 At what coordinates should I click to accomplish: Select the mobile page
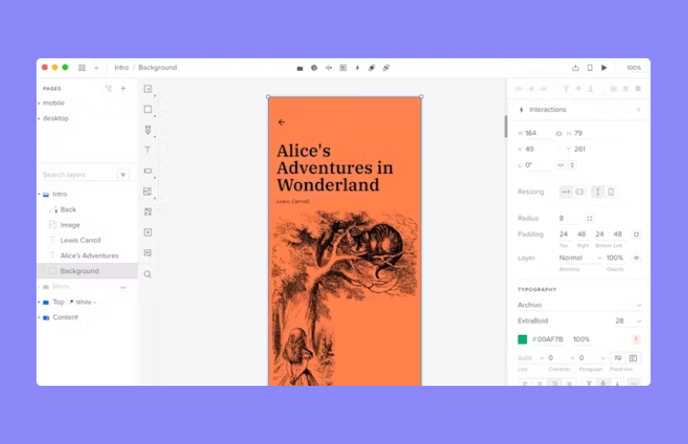click(x=54, y=103)
